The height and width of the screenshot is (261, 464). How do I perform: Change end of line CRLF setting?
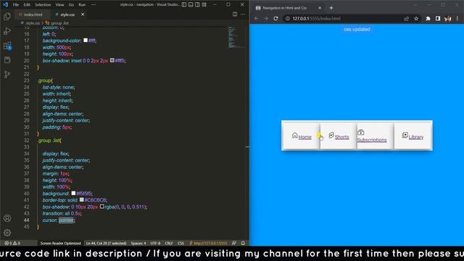tap(169, 244)
